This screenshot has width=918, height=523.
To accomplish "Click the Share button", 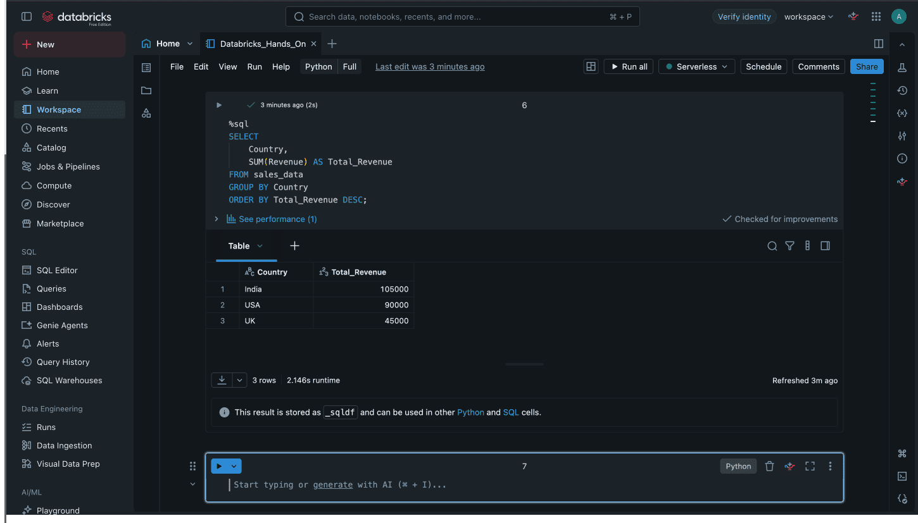I will [x=867, y=66].
